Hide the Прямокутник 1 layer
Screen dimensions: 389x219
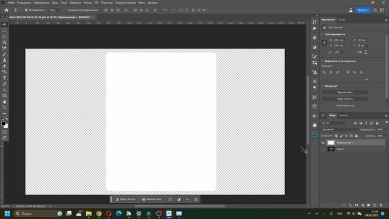tap(323, 143)
